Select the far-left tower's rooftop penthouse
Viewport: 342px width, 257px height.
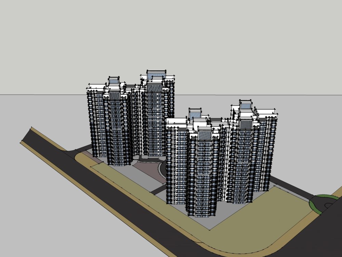[114, 81]
